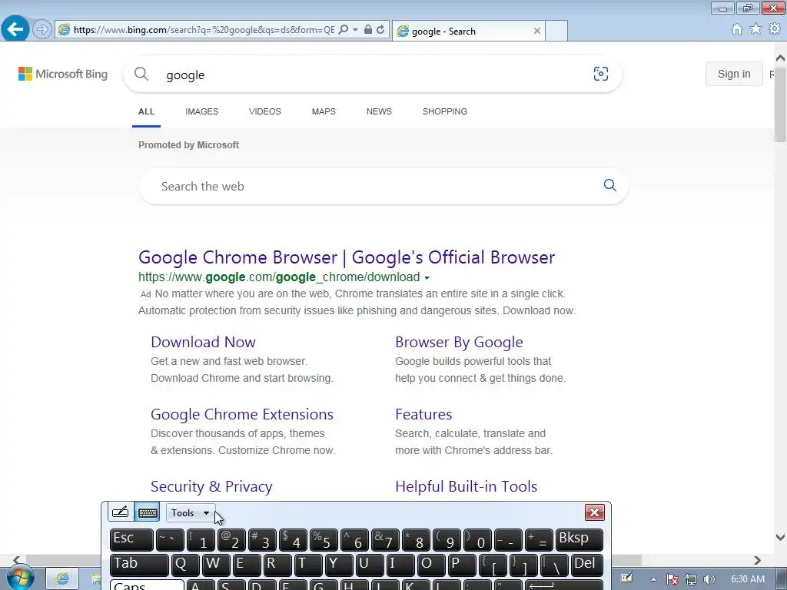Image resolution: width=787 pixels, height=590 pixels.
Task: Click the 'Search the web' input field
Action: click(371, 186)
